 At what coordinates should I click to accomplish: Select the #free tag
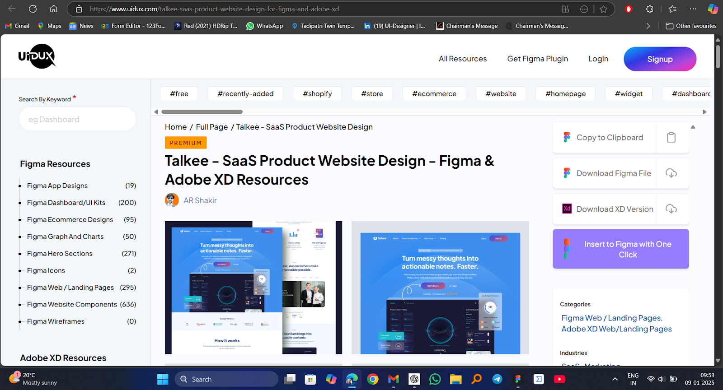coord(179,93)
